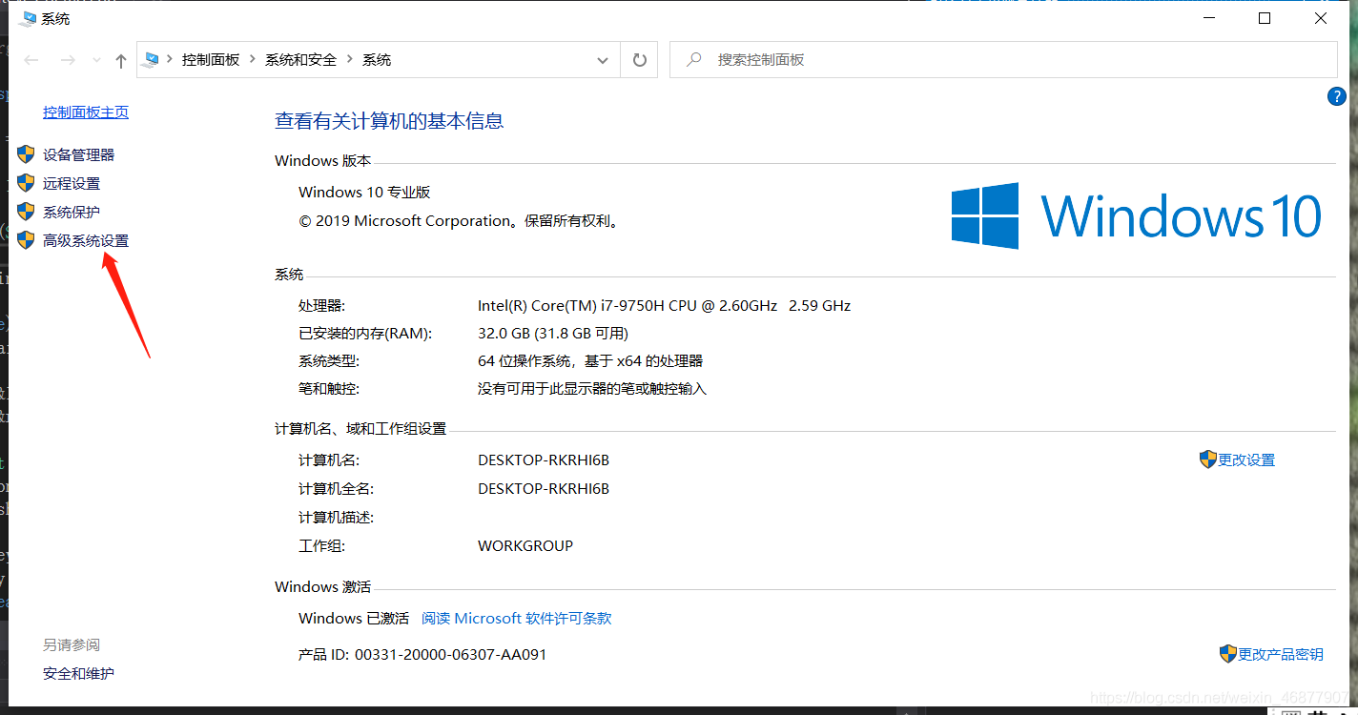
Task: Click the search magnifier icon
Action: (x=696, y=59)
